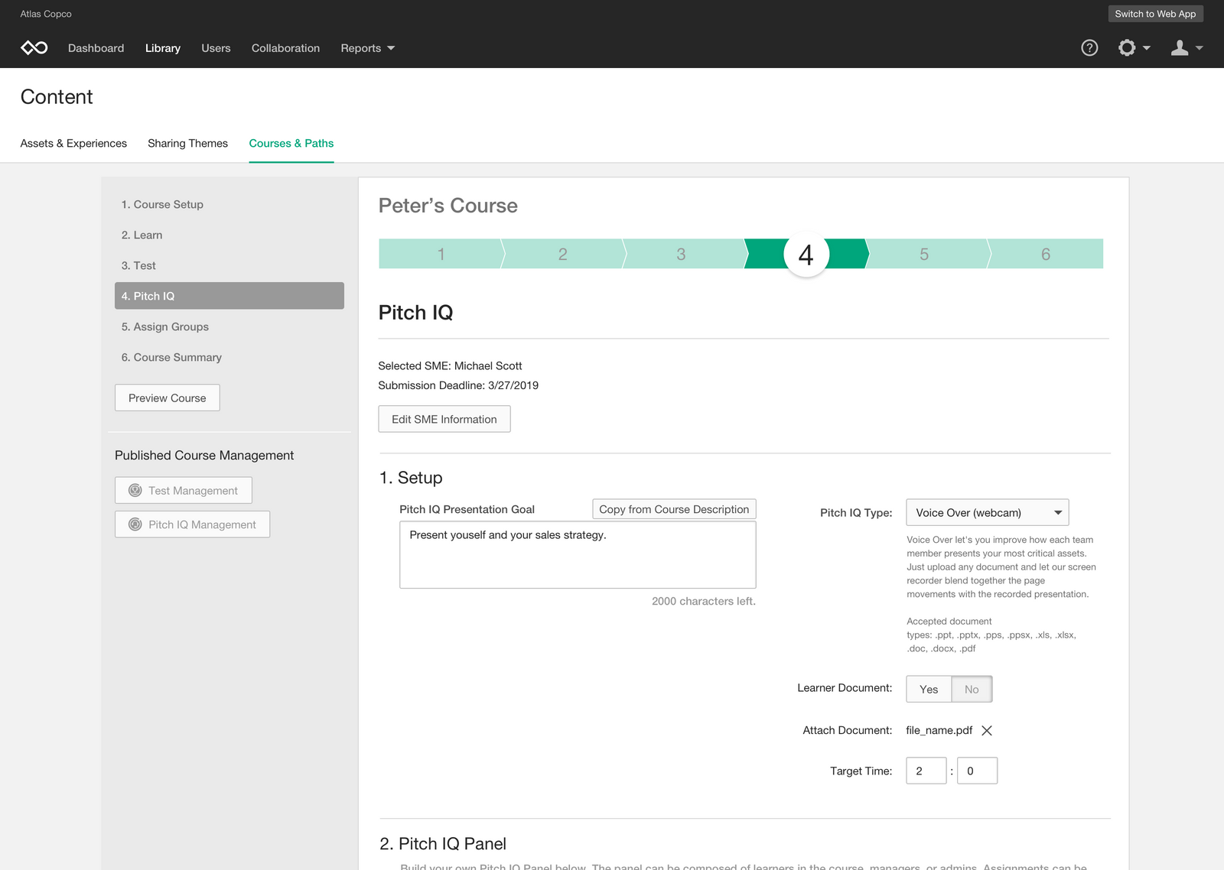This screenshot has height=870, width=1224.
Task: Set Learner Document to No
Action: [x=972, y=690]
